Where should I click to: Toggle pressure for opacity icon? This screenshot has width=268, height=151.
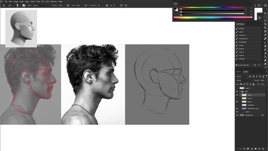pos(68,5)
